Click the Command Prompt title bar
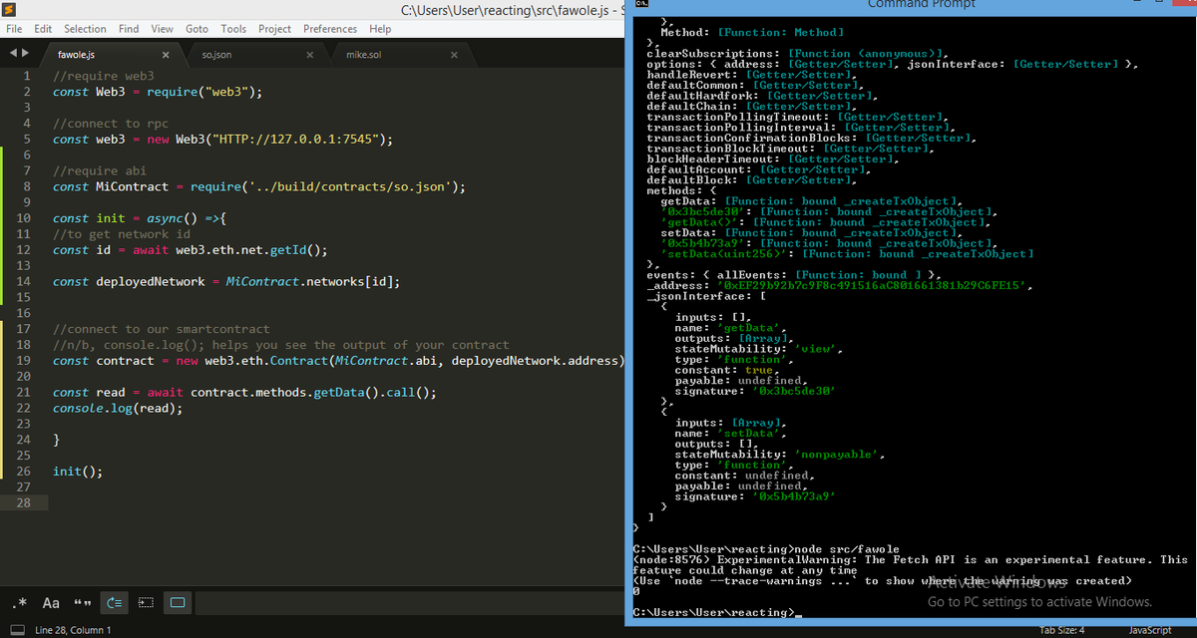Image resolution: width=1197 pixels, height=638 pixels. pyautogui.click(x=910, y=5)
